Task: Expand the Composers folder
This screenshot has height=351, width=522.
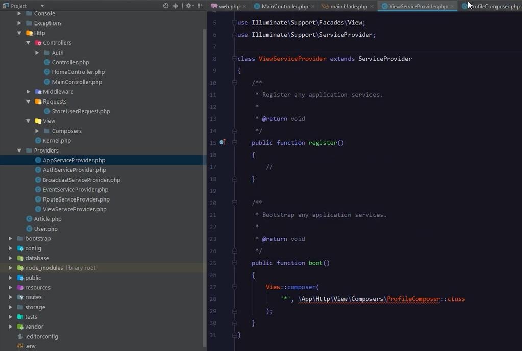Action: [37, 131]
